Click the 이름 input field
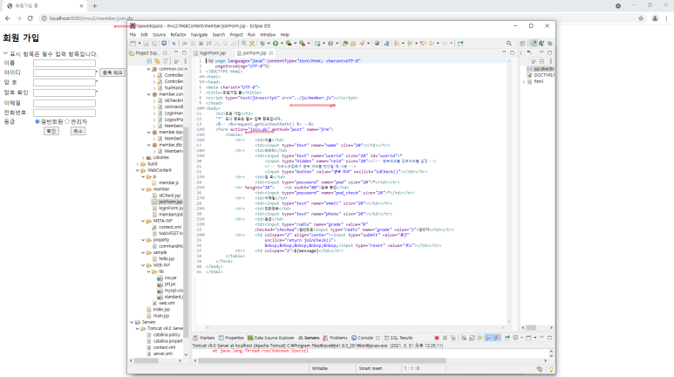This screenshot has width=674, height=377. (x=65, y=63)
